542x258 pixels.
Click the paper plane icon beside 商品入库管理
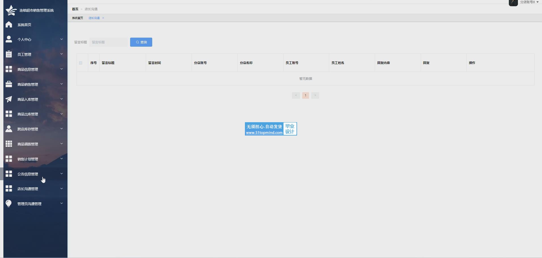tap(9, 99)
